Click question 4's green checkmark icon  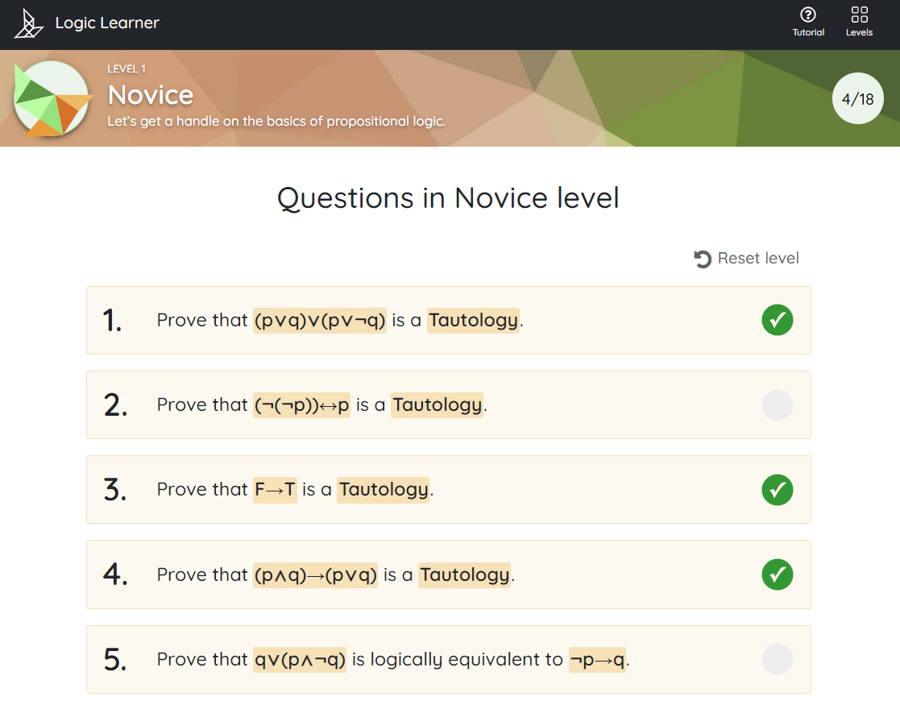[x=777, y=574]
